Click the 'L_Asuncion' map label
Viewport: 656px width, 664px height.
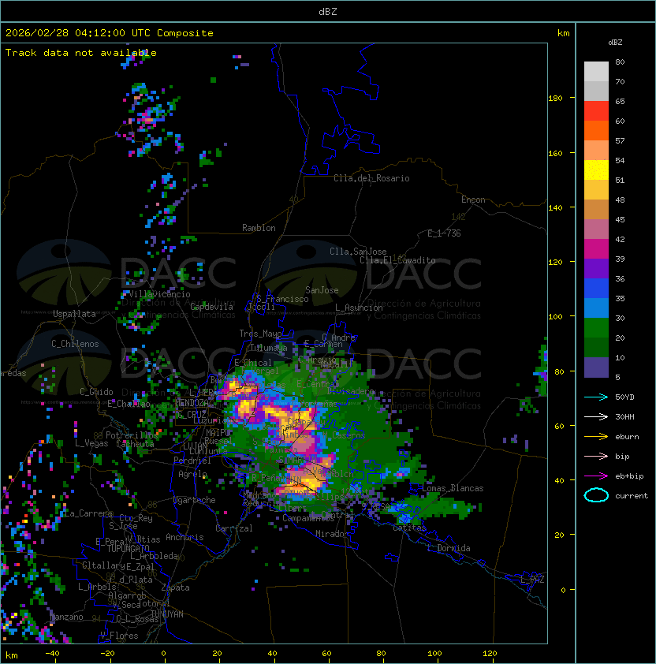tap(359, 308)
